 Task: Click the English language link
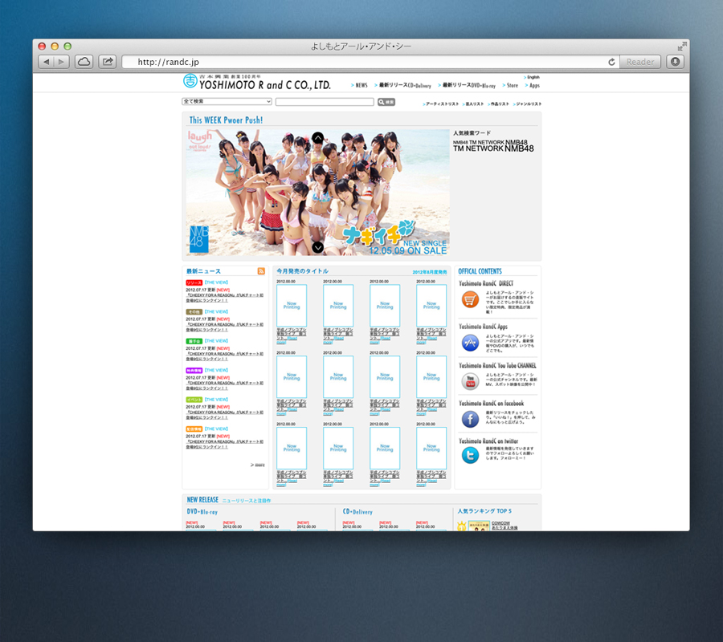tap(533, 77)
